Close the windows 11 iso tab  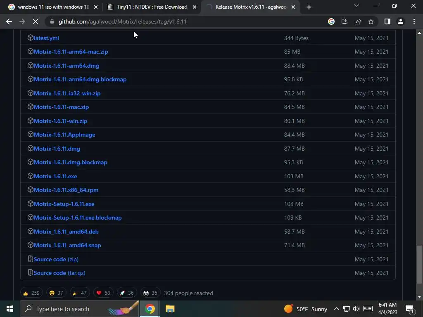[96, 7]
